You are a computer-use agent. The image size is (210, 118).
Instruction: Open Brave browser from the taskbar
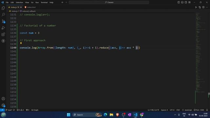(x=117, y=115)
